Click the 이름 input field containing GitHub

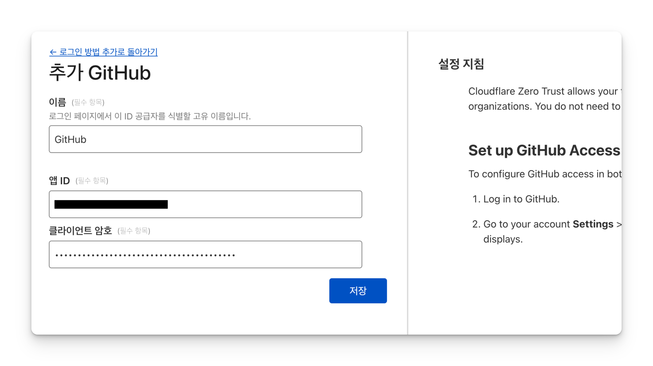(x=205, y=139)
